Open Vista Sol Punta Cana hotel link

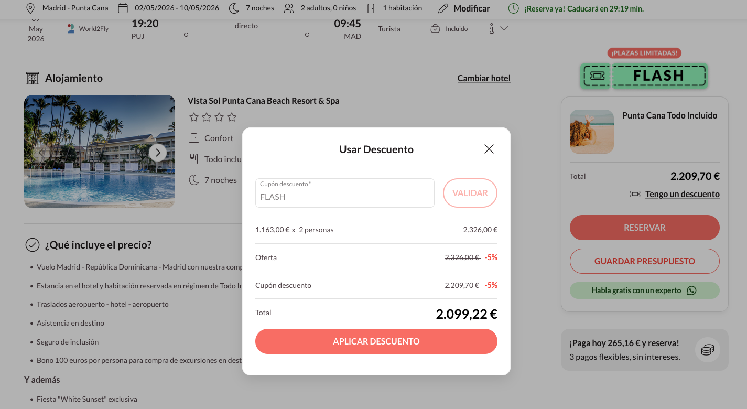[263, 101]
